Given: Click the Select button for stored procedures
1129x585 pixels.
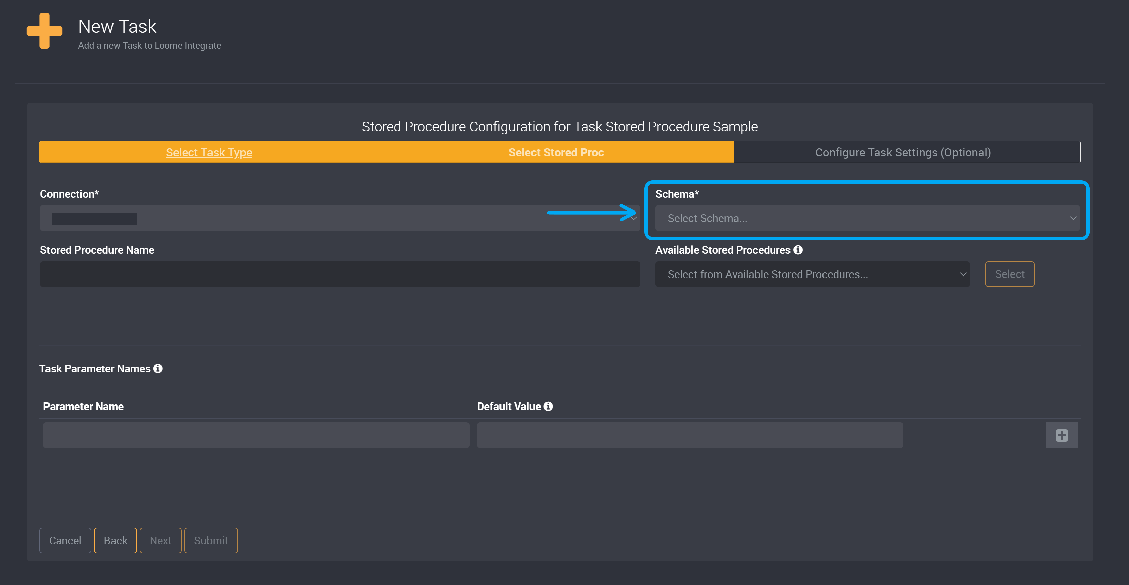Looking at the screenshot, I should coord(1009,274).
